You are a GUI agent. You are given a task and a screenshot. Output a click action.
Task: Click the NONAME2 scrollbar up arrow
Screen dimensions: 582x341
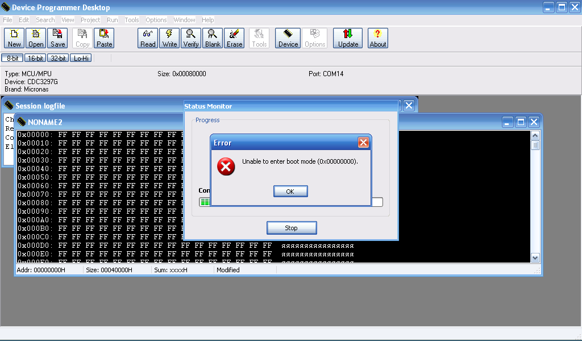535,135
